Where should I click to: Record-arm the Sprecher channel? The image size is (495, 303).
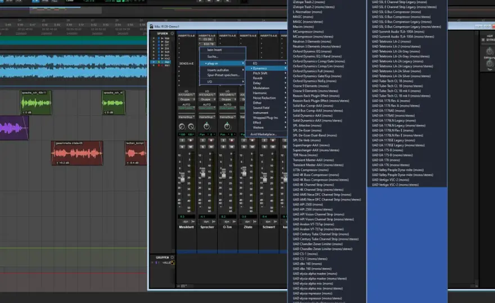pyautogui.click(x=211, y=140)
